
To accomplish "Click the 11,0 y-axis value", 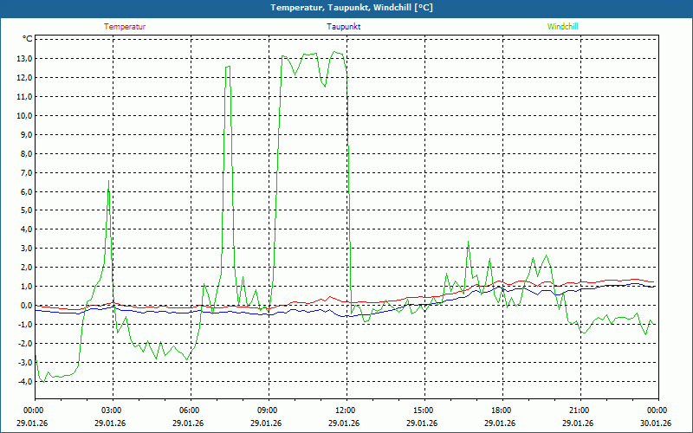I will 24,97.
